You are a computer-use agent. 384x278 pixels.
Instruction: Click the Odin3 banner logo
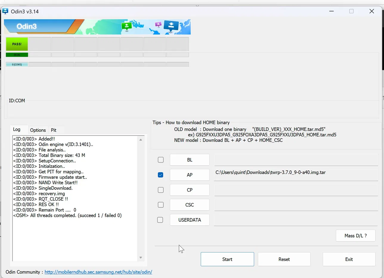(x=27, y=26)
